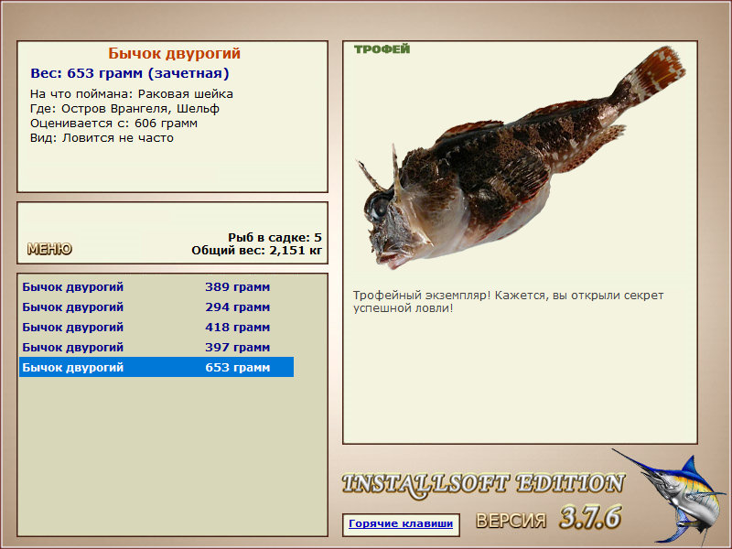Select the 418 грамм Бычок двурогий row
The width and height of the screenshot is (732, 549).
point(156,328)
